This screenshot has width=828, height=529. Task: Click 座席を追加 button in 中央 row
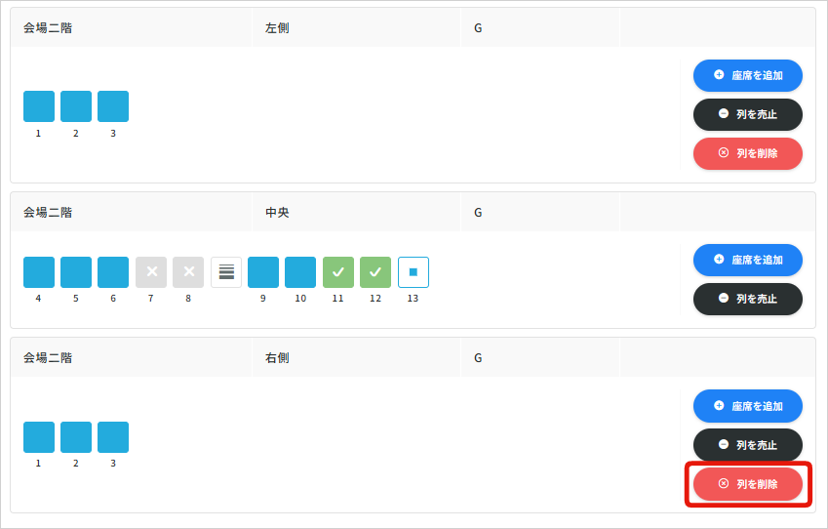[747, 260]
